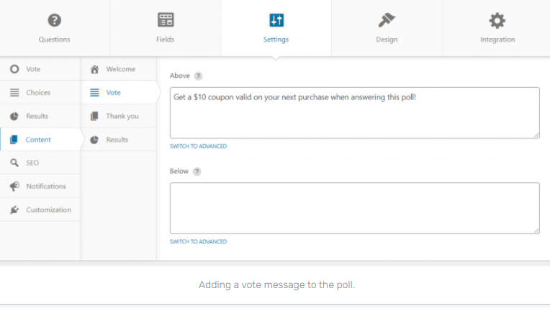Click the help icon beside Below
The width and height of the screenshot is (550, 309).
(x=197, y=171)
